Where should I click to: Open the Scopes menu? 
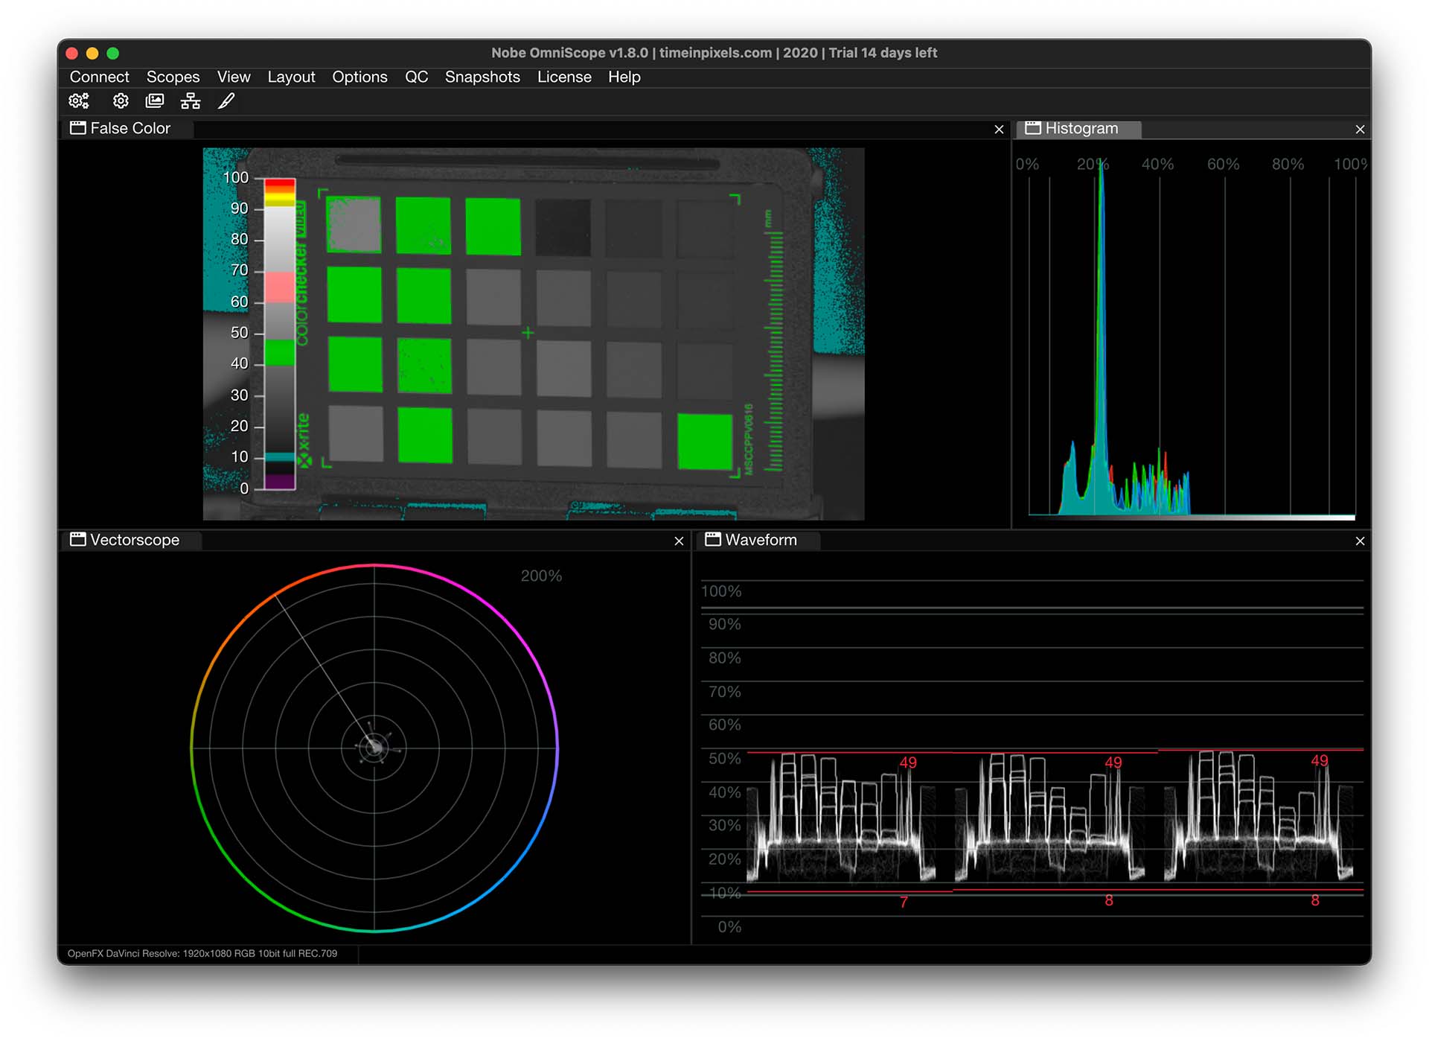coord(173,77)
